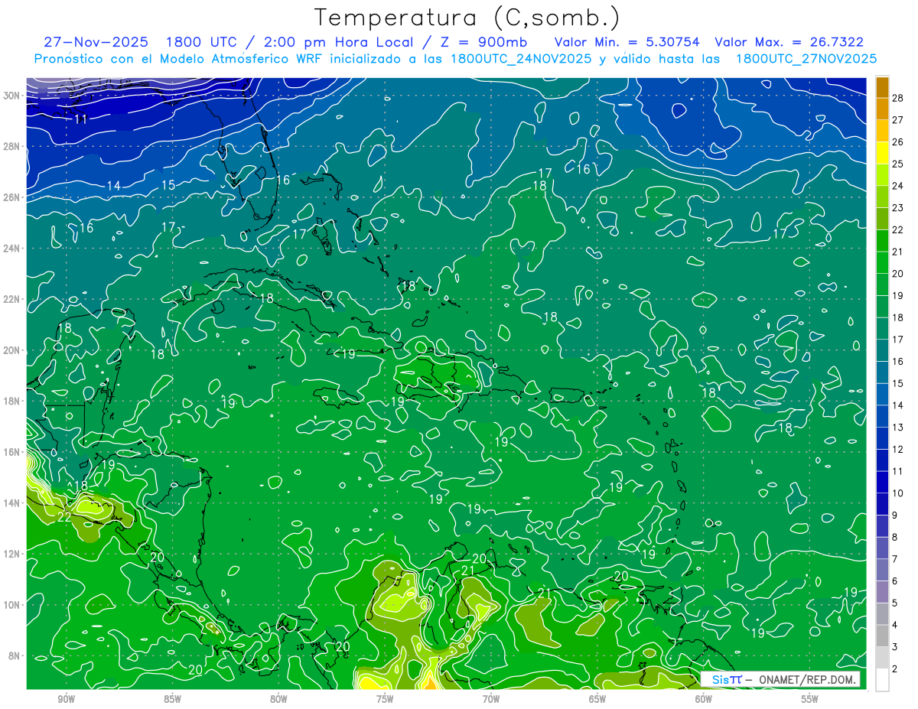Click the purple colorbar swatch between 5 and 6
The image size is (918, 709).
point(883,592)
